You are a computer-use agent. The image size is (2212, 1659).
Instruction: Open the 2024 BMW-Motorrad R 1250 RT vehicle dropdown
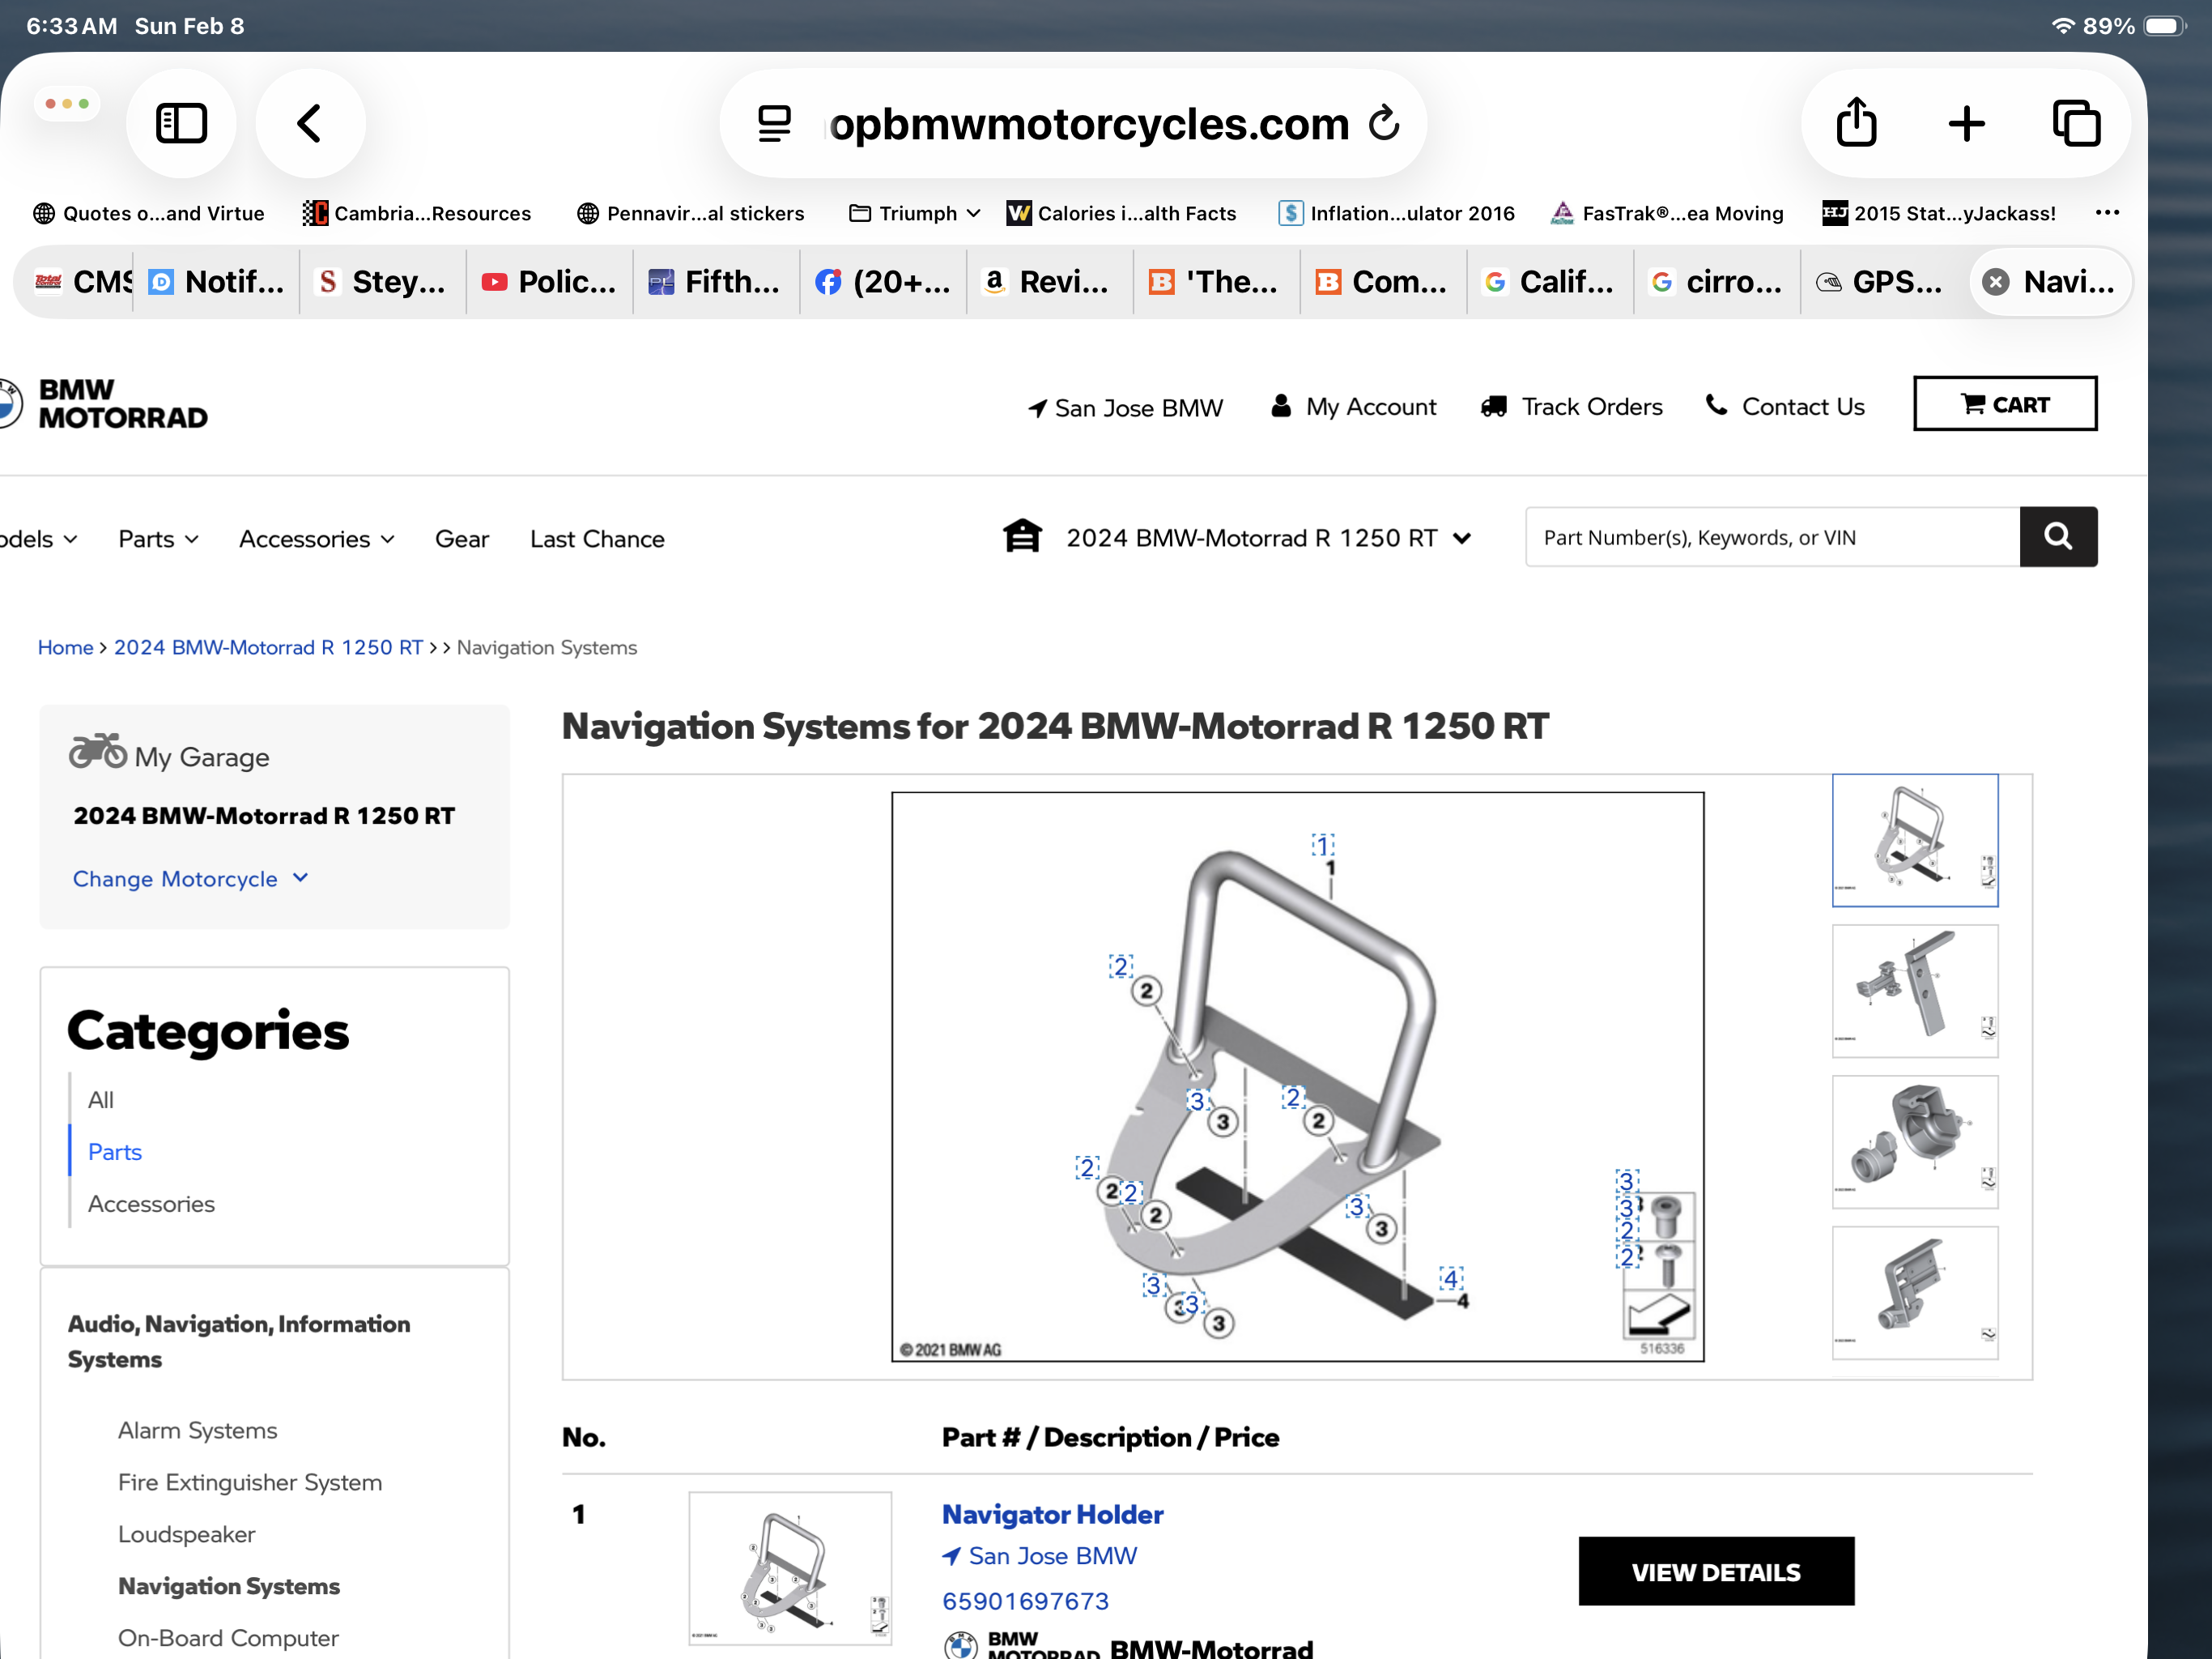pyautogui.click(x=1268, y=537)
